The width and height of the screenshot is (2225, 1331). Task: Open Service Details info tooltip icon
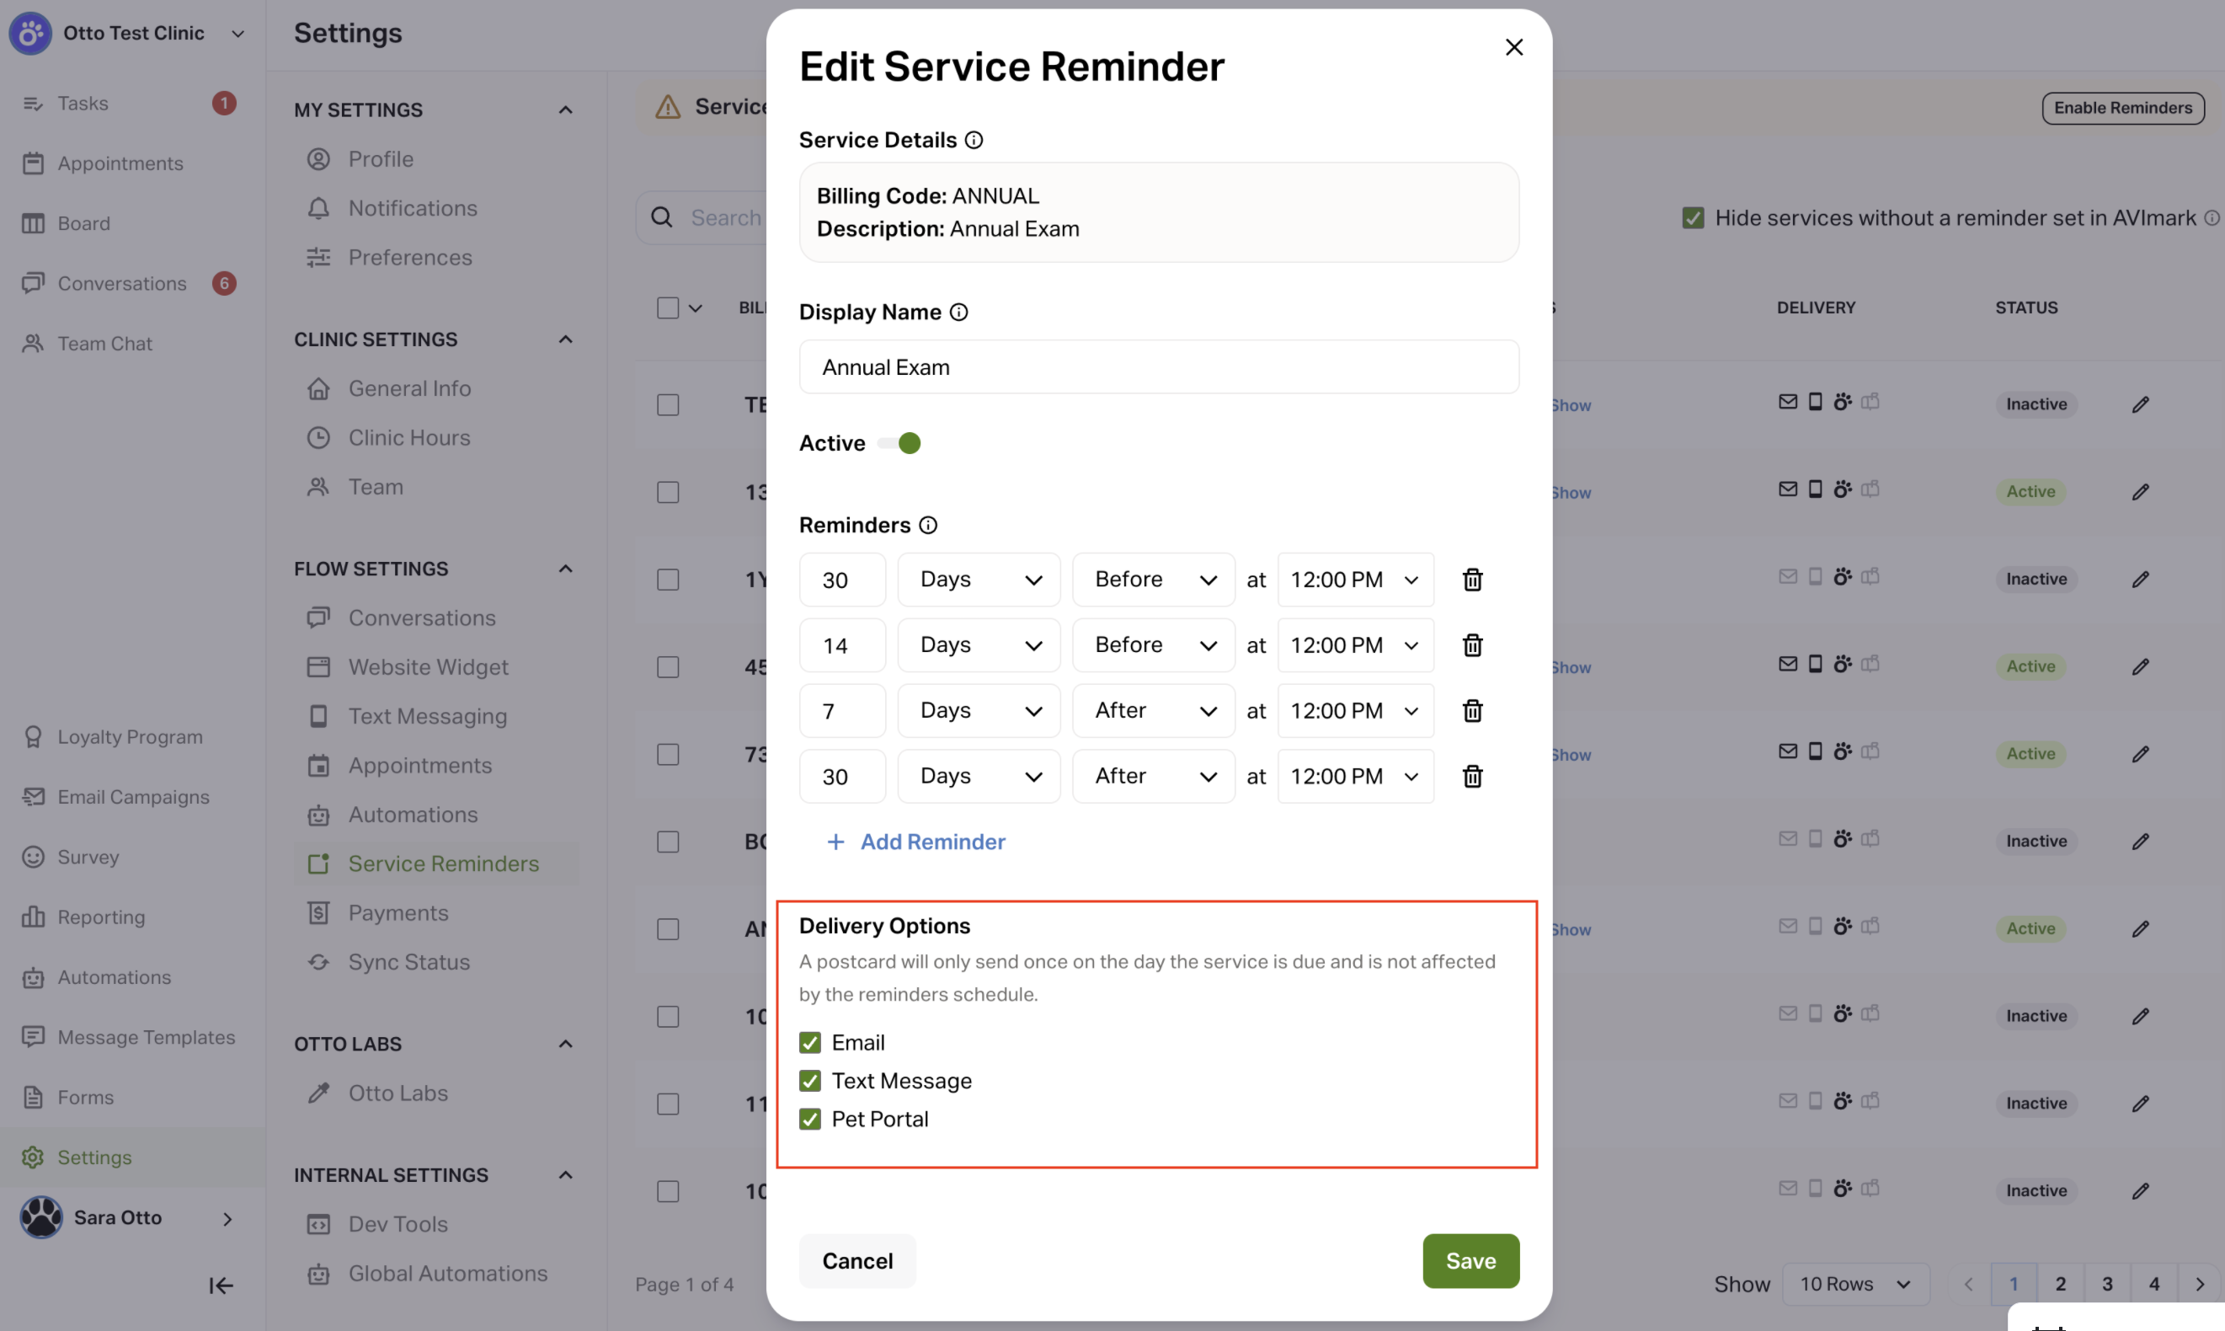tap(974, 140)
